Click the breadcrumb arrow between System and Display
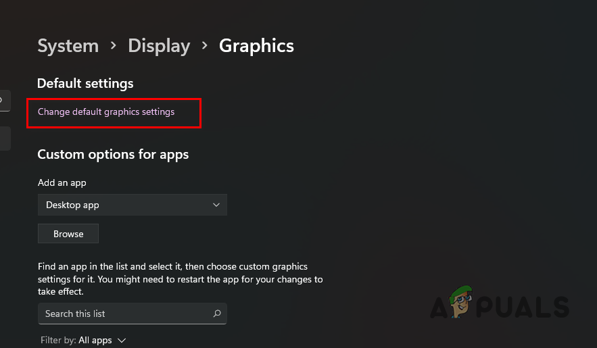This screenshot has height=348, width=597. coord(114,46)
